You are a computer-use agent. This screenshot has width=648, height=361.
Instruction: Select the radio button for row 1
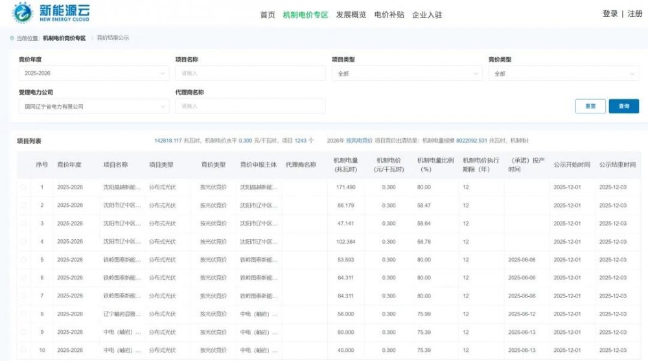[x=24, y=187]
